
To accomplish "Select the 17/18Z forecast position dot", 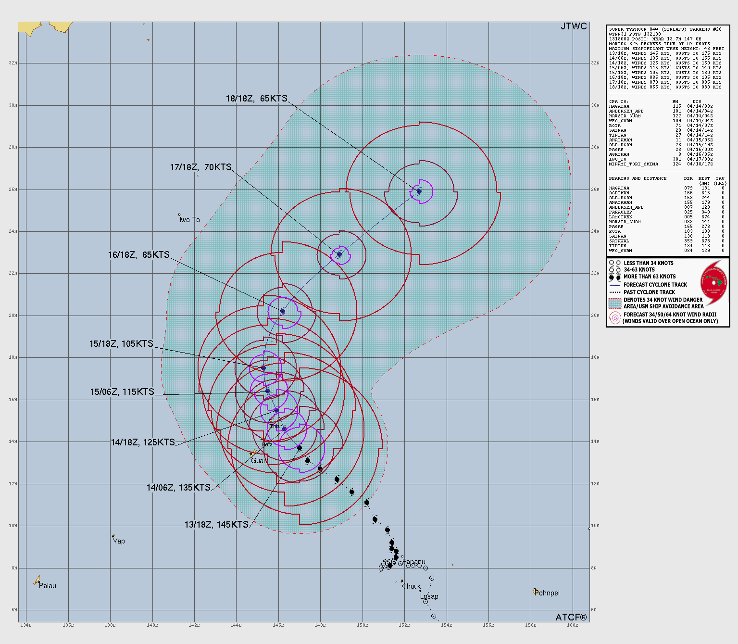I will (x=339, y=254).
